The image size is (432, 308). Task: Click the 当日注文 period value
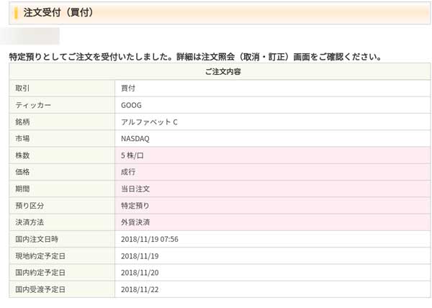[x=135, y=189]
